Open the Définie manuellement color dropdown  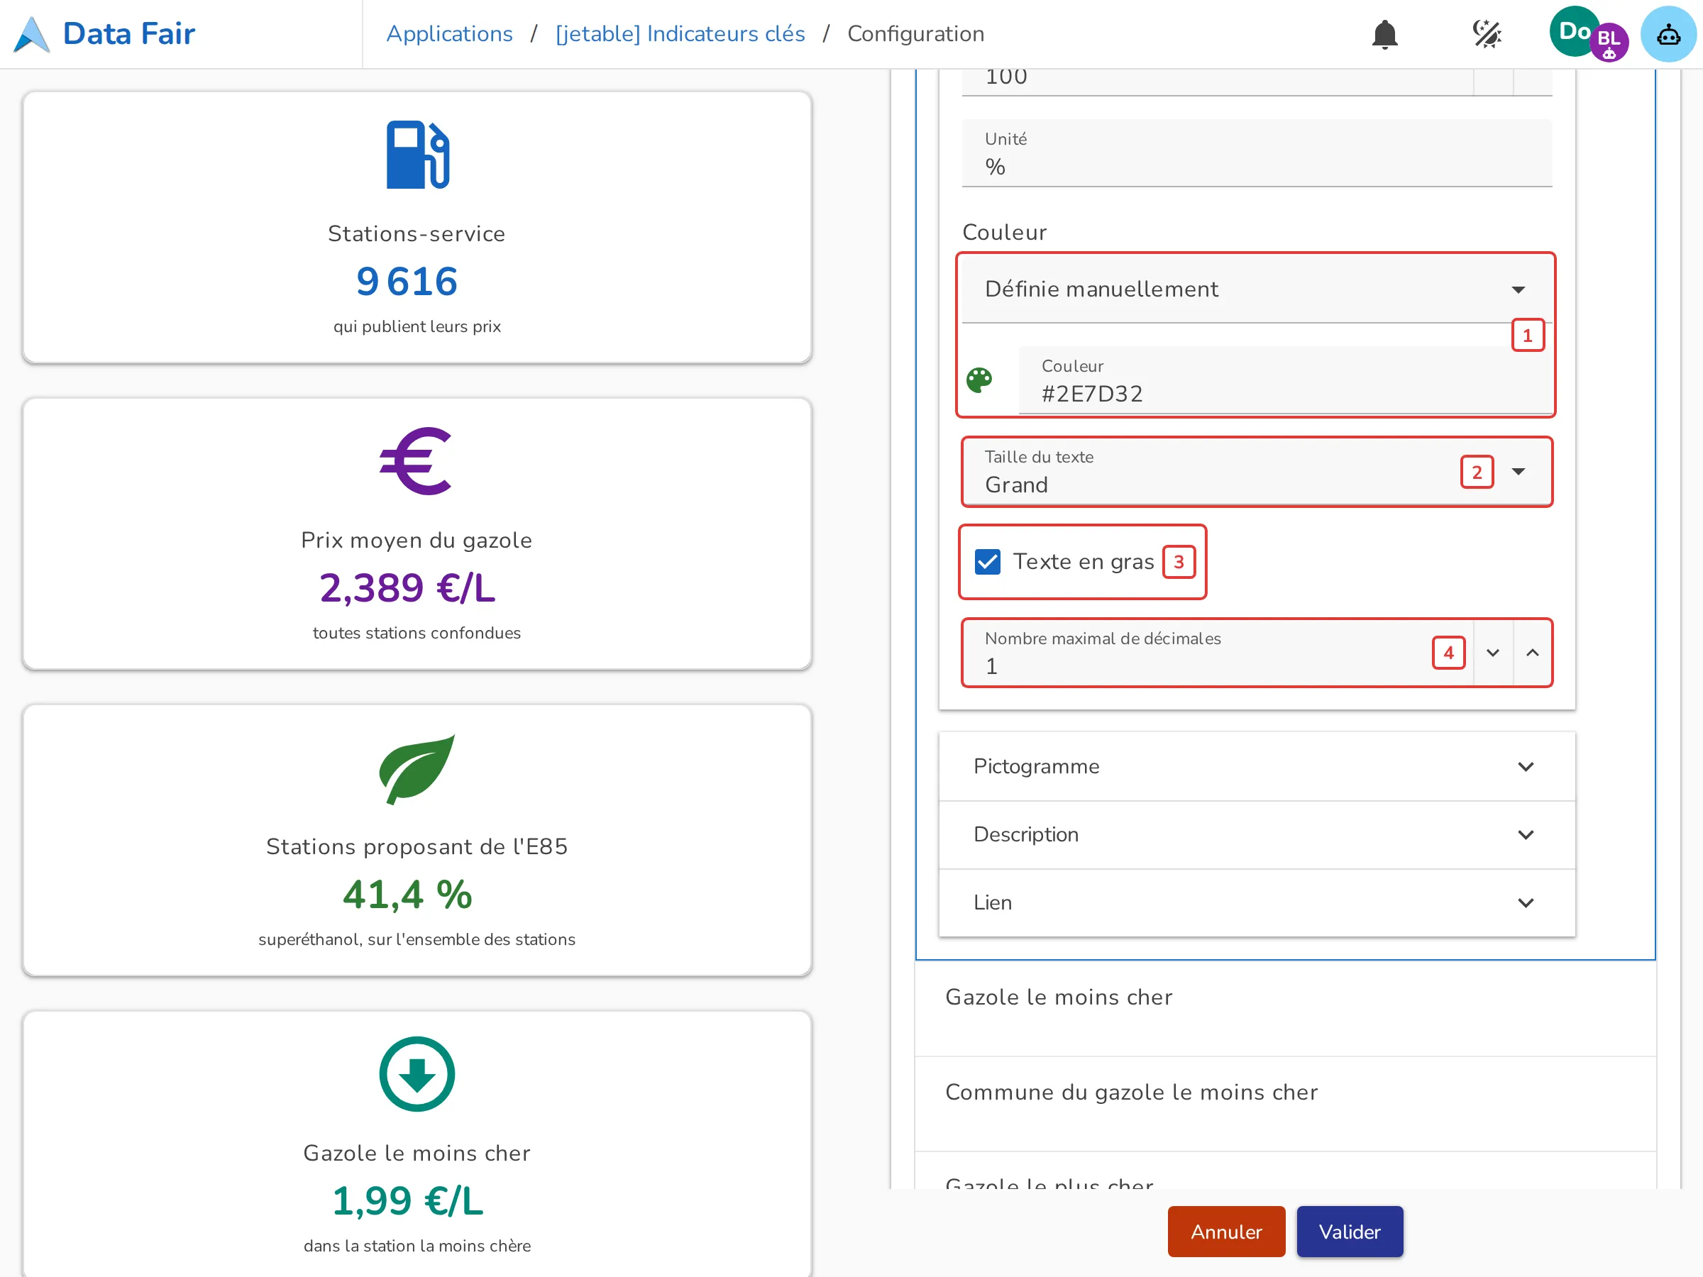(x=1257, y=289)
